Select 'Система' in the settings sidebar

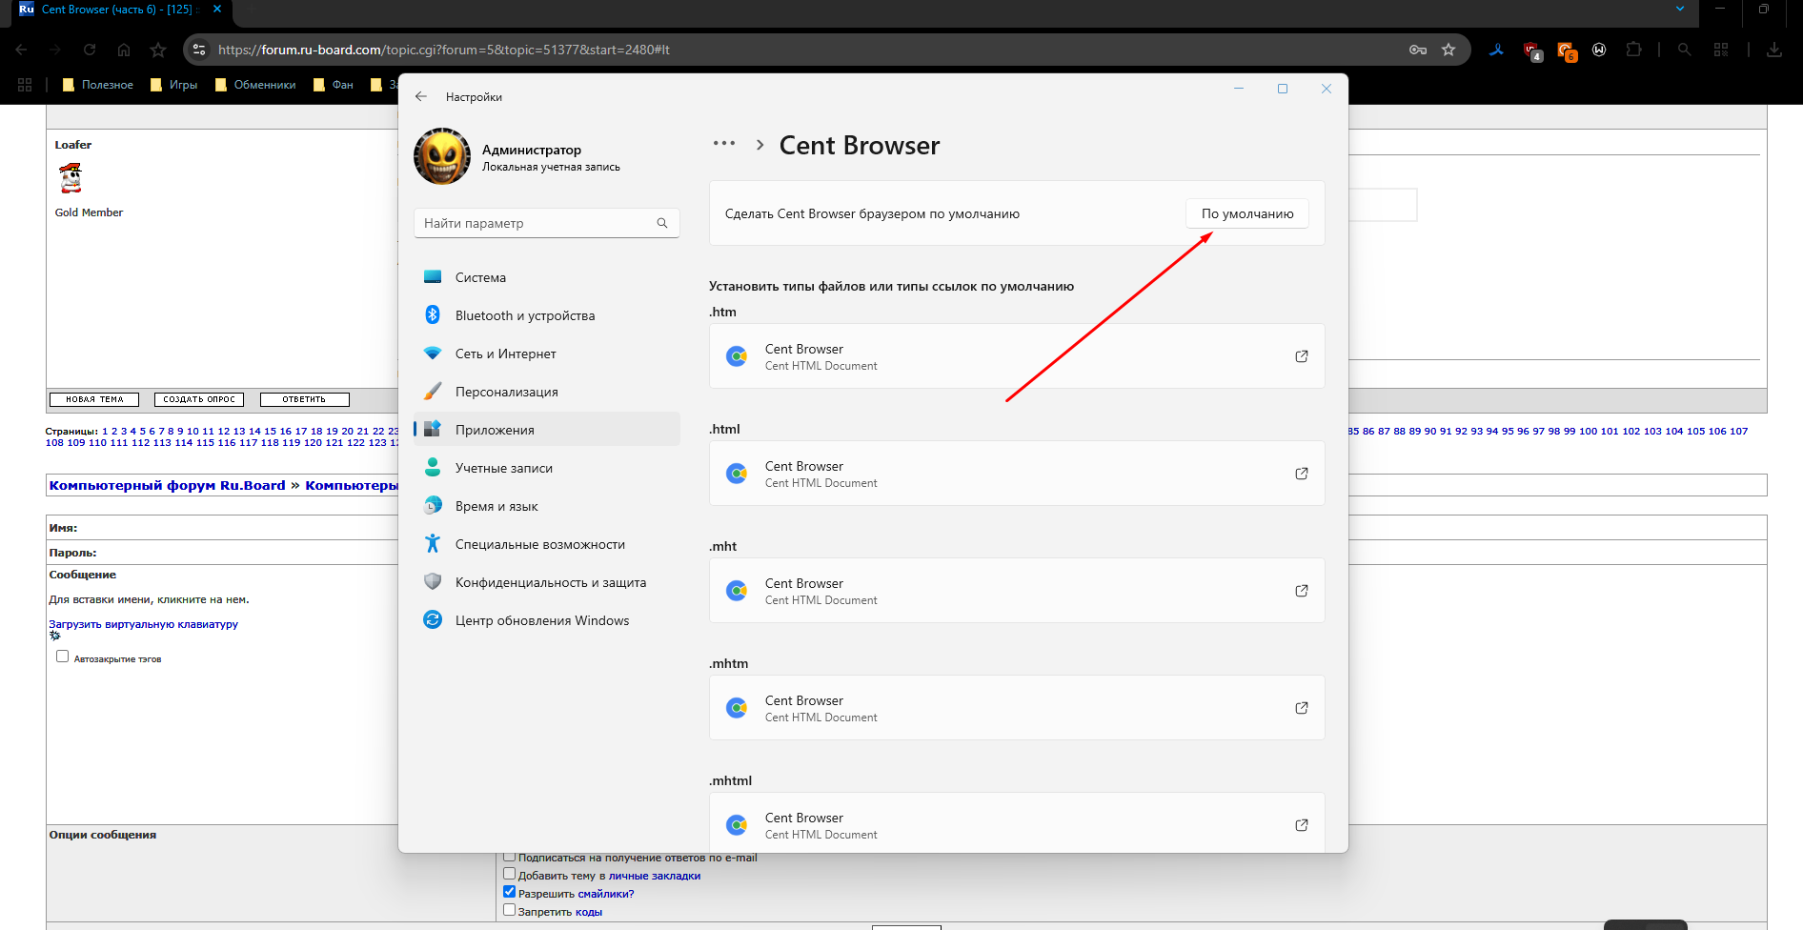point(480,277)
